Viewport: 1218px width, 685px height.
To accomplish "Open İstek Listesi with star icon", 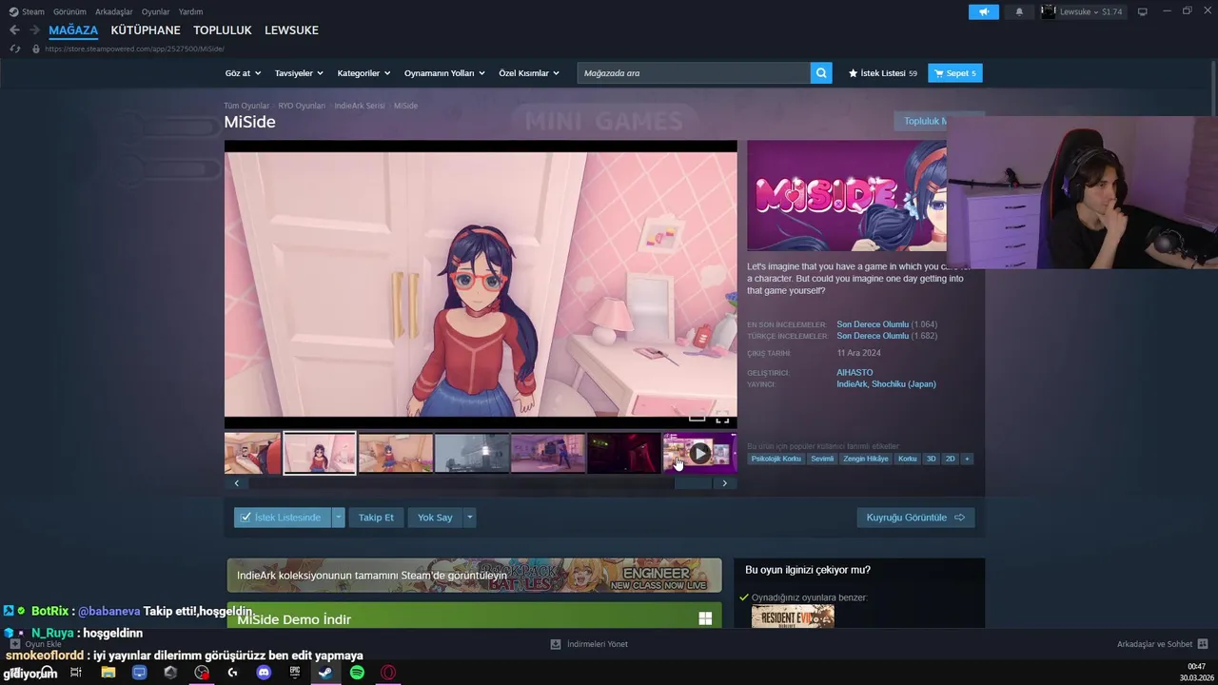I will tap(882, 73).
